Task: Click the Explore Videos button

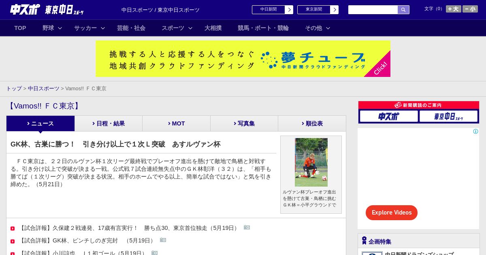Action: tap(392, 212)
